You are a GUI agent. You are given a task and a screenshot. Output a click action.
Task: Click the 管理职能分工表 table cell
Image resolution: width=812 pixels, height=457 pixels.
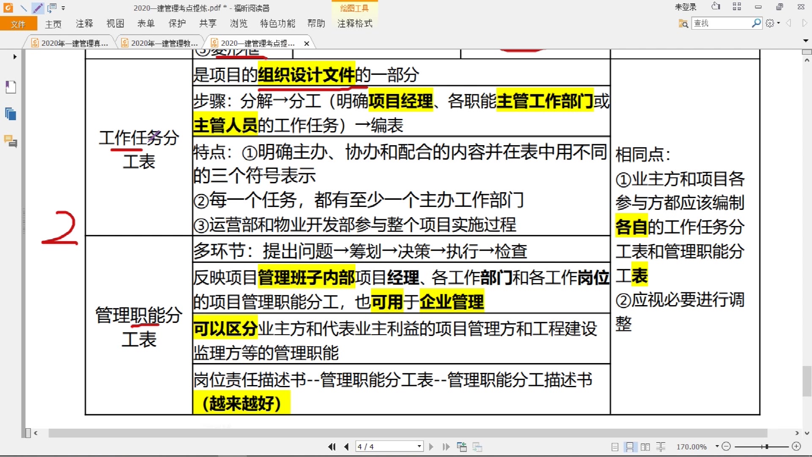(139, 325)
